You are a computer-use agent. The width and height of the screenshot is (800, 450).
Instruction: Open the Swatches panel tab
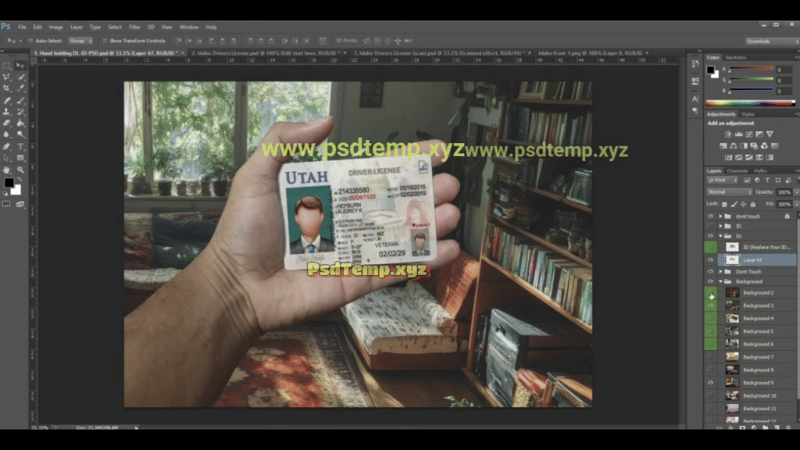pyautogui.click(x=736, y=57)
